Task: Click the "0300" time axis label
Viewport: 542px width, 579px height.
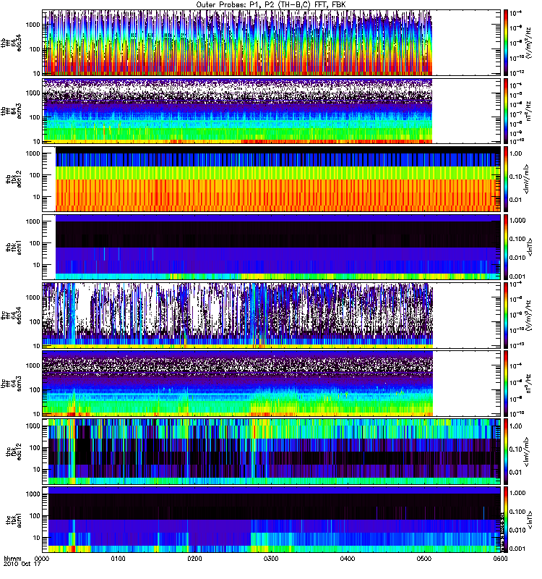Action: tap(271, 559)
